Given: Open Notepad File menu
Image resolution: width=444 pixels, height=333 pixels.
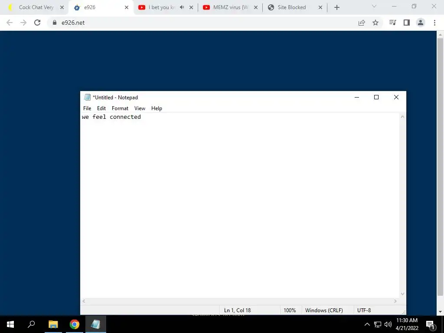Looking at the screenshot, I should tap(87, 108).
